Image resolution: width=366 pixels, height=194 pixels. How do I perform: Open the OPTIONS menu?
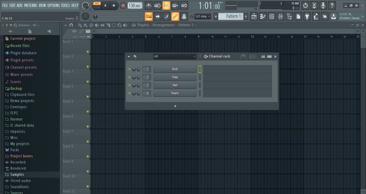tap(53, 5)
